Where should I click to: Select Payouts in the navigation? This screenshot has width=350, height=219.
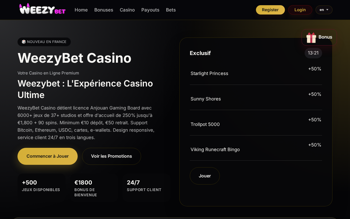(150, 10)
